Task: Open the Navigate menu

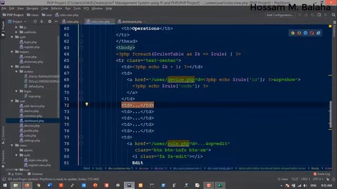Action: pyautogui.click(x=32, y=8)
